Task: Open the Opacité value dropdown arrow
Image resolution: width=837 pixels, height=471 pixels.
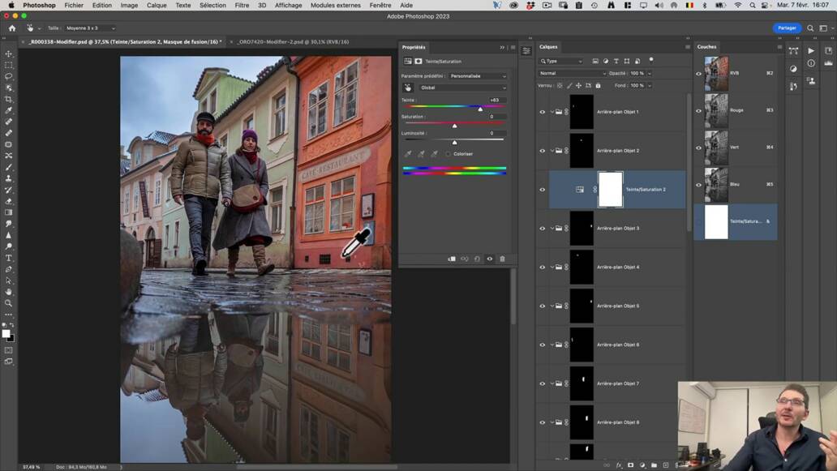Action: click(650, 73)
